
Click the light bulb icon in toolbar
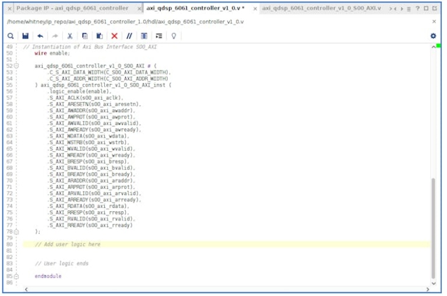tap(173, 36)
